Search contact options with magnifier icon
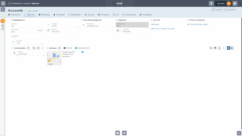The height and width of the screenshot is (136, 242). [34, 48]
